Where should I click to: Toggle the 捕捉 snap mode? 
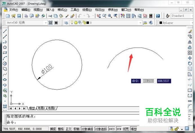[x=53, y=129]
